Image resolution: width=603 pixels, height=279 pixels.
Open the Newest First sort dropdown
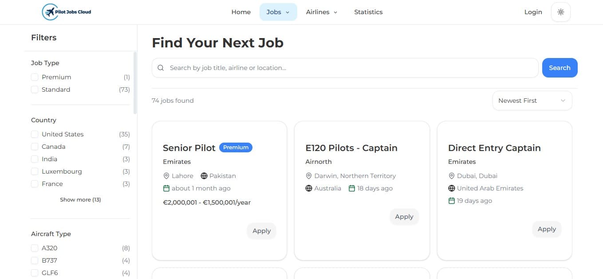(x=532, y=101)
